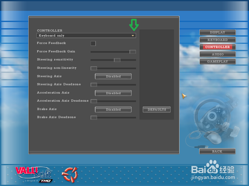Click the 'Steering Axis Deadzone' label
Image resolution: width=249 pixels, height=186 pixels.
[59, 84]
